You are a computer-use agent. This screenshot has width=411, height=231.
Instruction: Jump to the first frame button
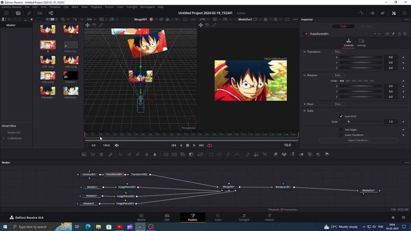(173, 146)
